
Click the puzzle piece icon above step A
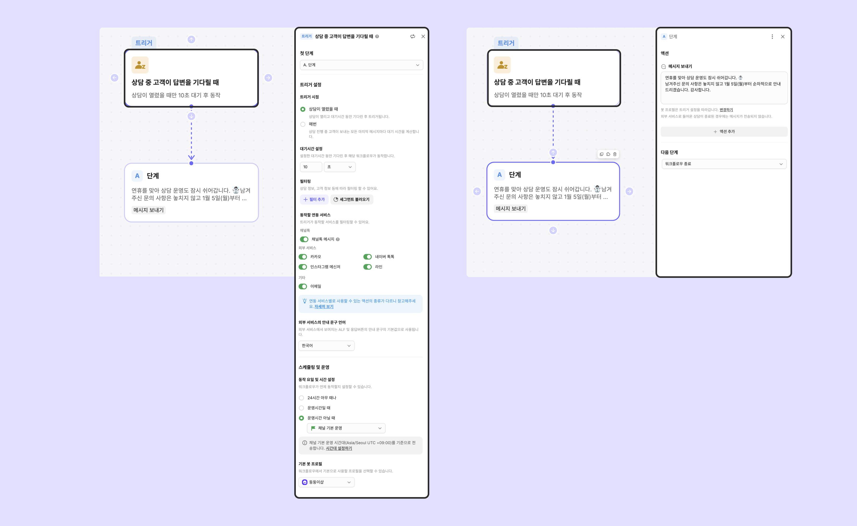pos(608,154)
